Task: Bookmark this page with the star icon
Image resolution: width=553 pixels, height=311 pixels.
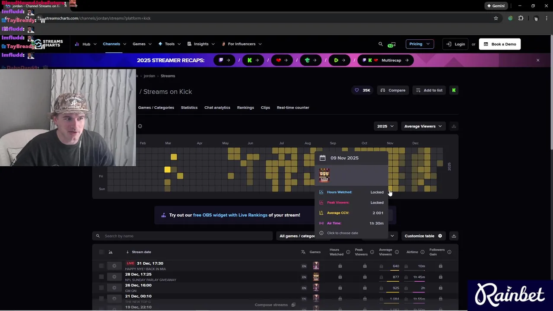Action: [x=496, y=18]
